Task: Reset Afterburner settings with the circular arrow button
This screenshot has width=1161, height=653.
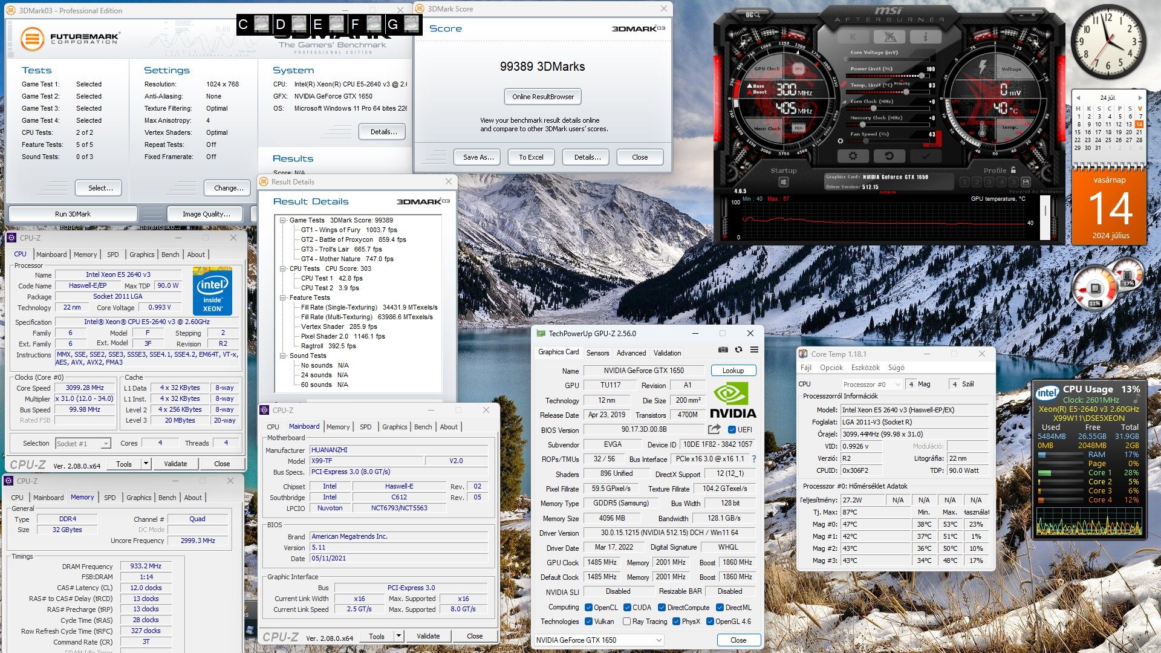Action: tap(889, 156)
